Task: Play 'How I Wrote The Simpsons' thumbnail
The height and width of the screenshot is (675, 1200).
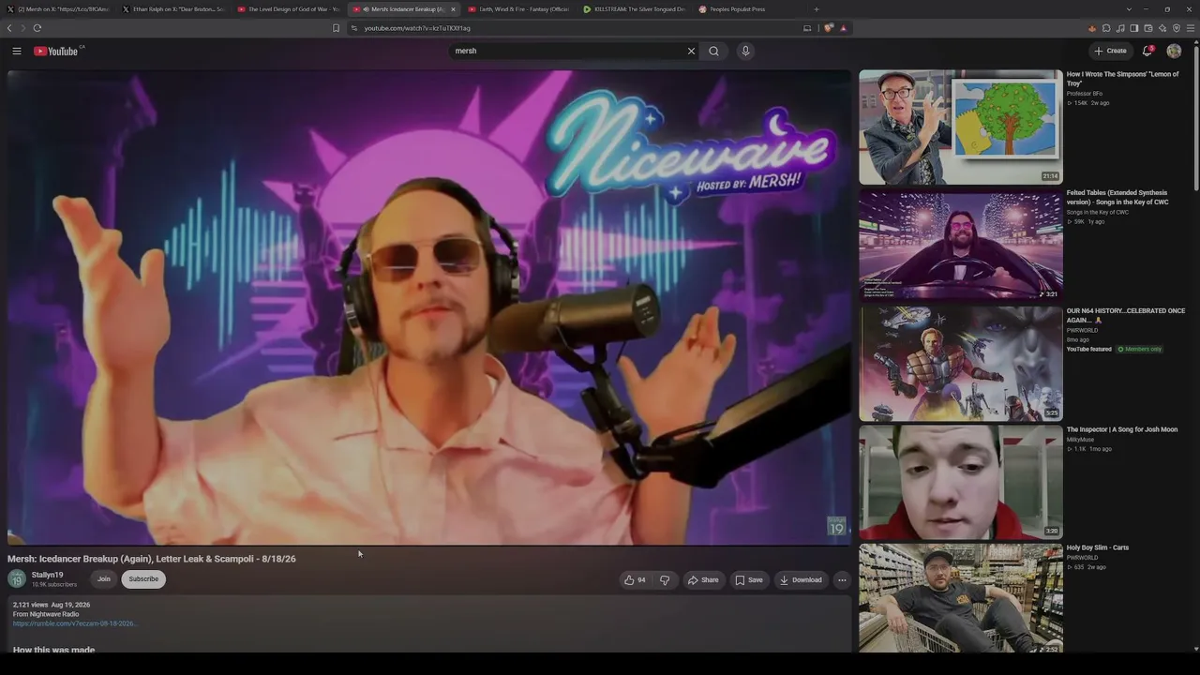Action: 961,127
